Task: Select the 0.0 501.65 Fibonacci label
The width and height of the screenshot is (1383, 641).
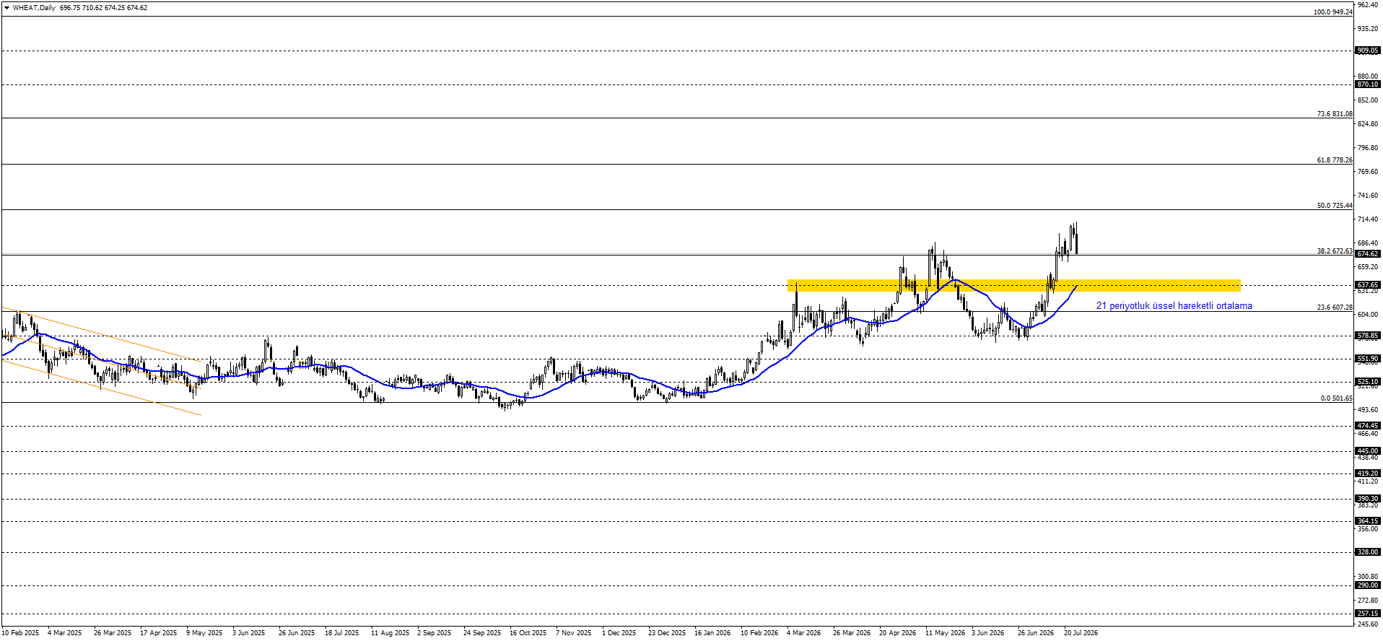Action: click(x=1337, y=398)
